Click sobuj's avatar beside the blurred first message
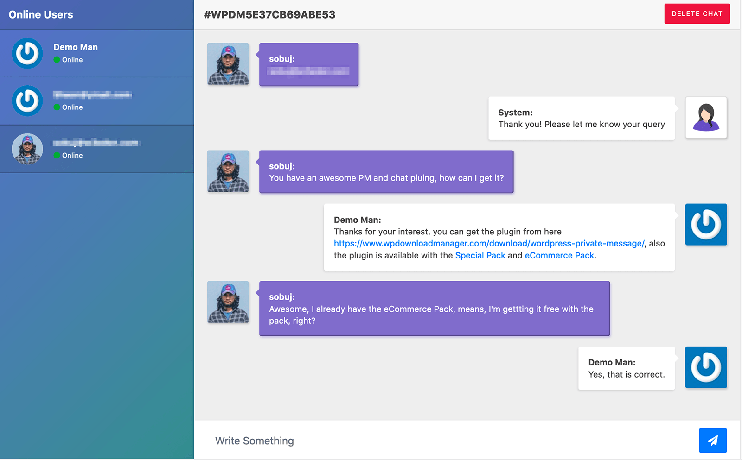Screen dimensions: 742x460 tap(228, 64)
